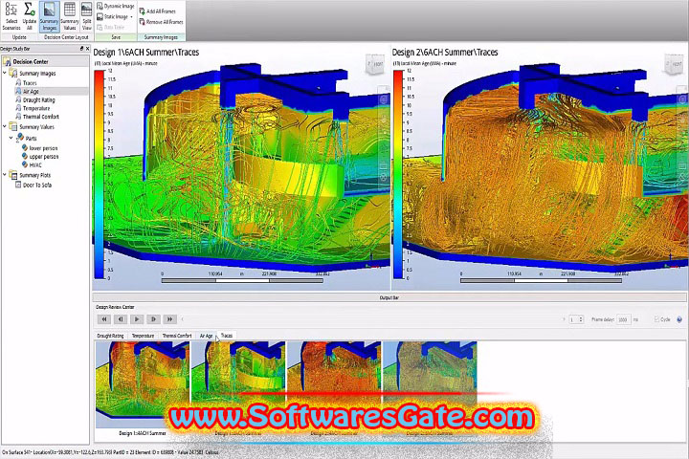This screenshot has width=689, height=459.
Task: Switch to the Traces tab
Action: 227,335
